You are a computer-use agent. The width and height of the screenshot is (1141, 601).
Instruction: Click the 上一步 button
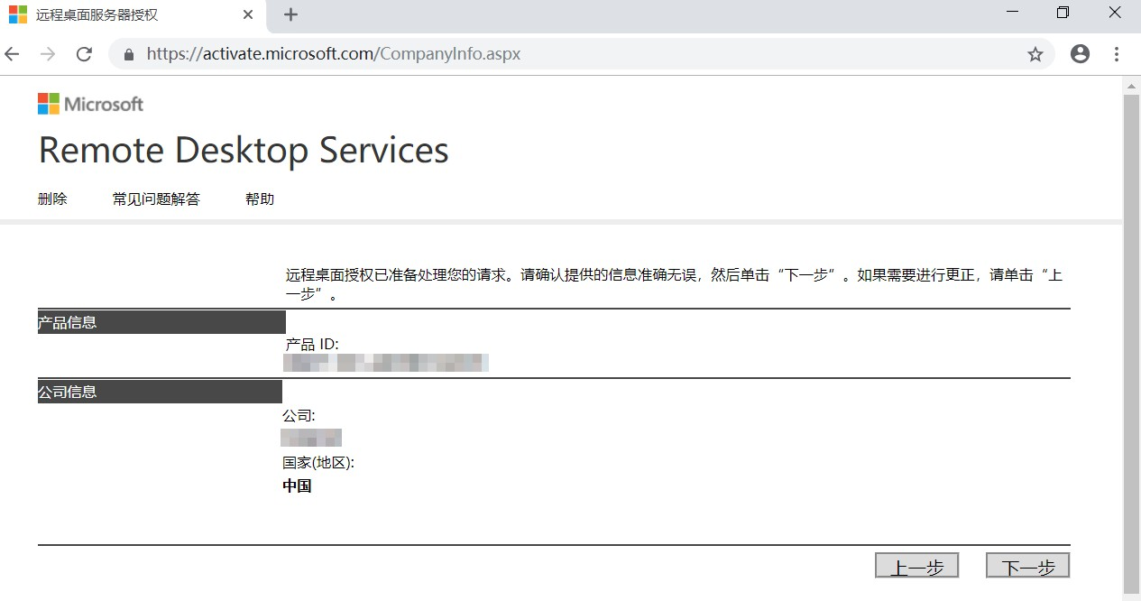tap(916, 566)
